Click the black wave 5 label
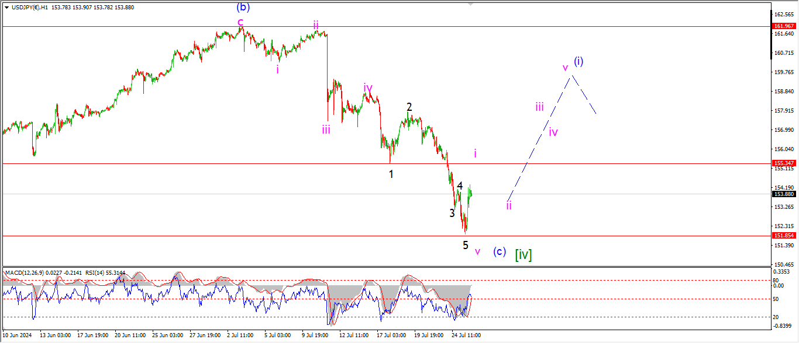The image size is (799, 343). (x=466, y=245)
